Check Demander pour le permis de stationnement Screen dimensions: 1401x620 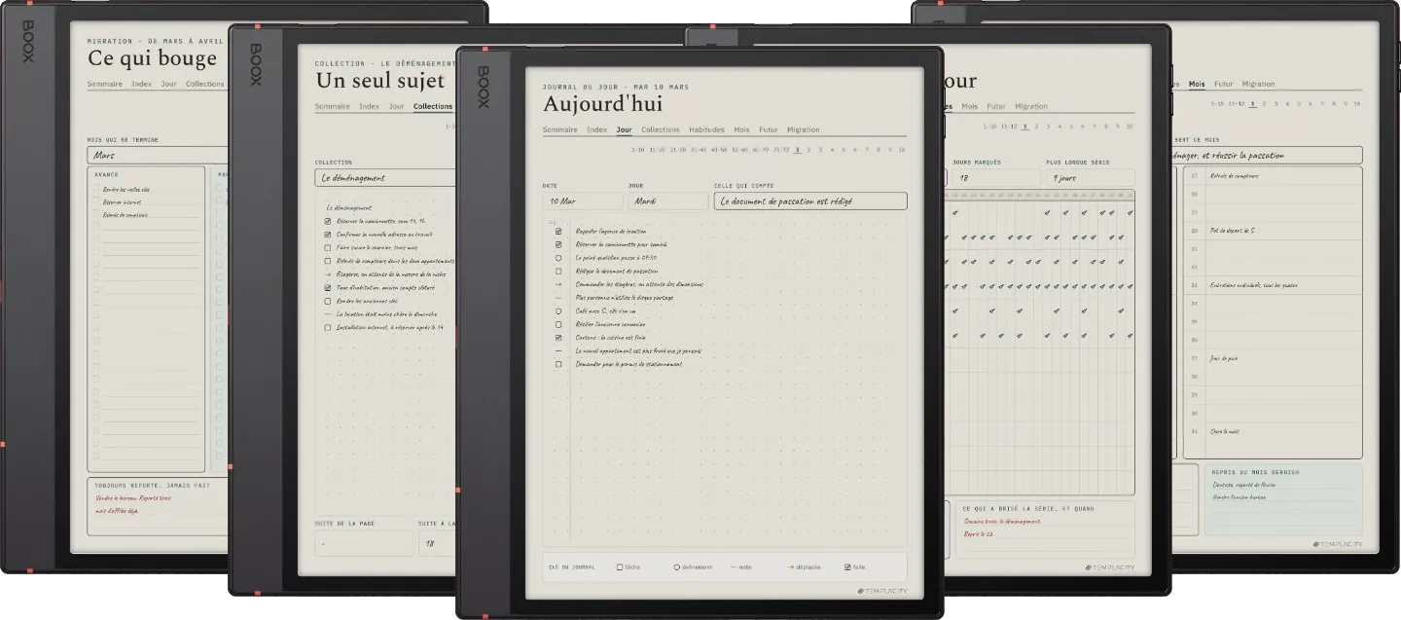pyautogui.click(x=558, y=364)
